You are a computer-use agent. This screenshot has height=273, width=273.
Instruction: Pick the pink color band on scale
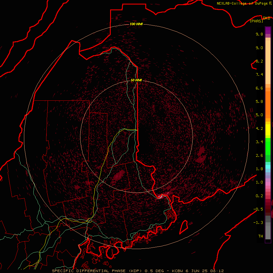[x=268, y=184]
